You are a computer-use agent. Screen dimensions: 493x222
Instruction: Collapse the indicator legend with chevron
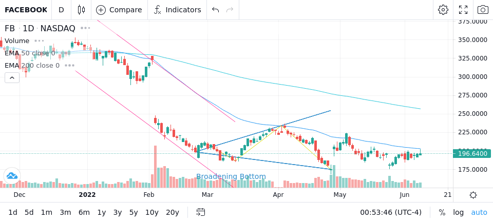(x=12, y=77)
